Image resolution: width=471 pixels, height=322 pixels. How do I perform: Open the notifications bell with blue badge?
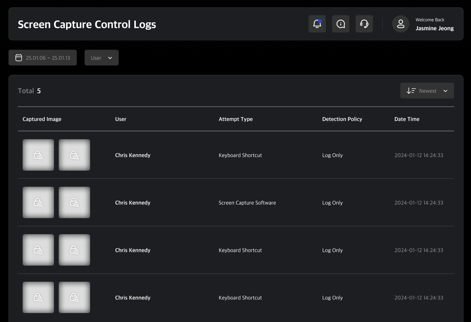pyautogui.click(x=317, y=24)
